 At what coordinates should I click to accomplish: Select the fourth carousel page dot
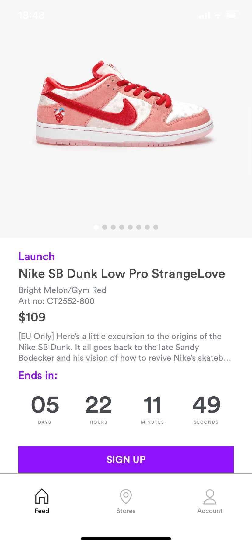[122, 227]
